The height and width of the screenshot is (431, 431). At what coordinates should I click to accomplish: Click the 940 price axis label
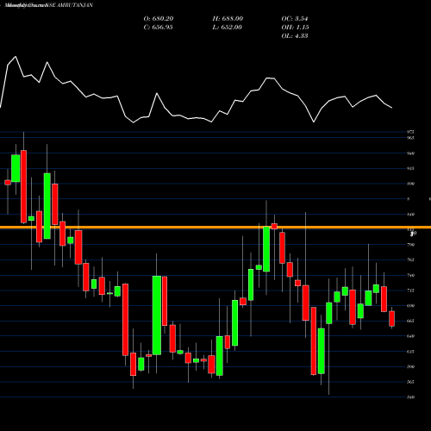(410, 153)
